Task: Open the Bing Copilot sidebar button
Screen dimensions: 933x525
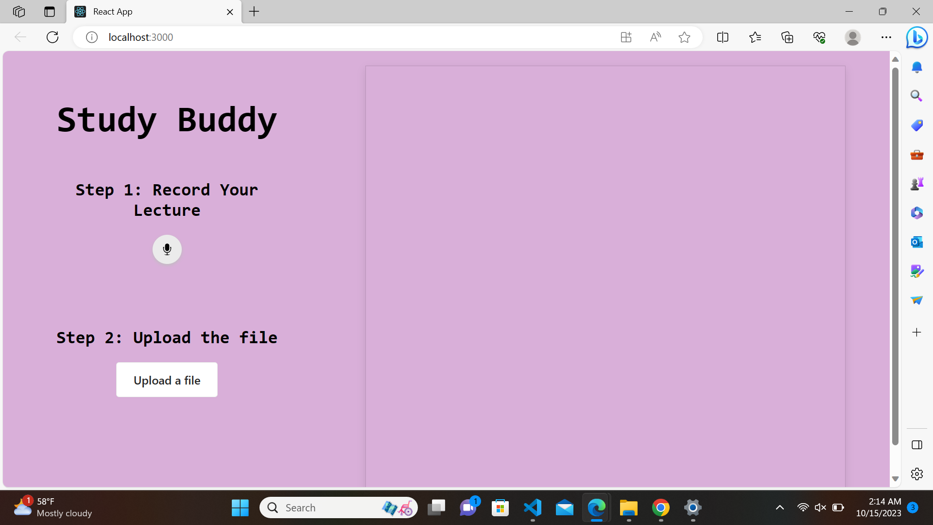Action: tap(916, 37)
